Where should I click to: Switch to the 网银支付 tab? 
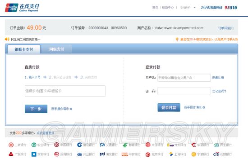(57, 49)
